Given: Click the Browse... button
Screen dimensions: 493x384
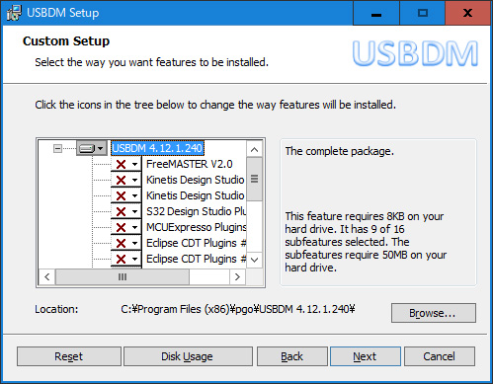Looking at the screenshot, I should click(x=434, y=313).
